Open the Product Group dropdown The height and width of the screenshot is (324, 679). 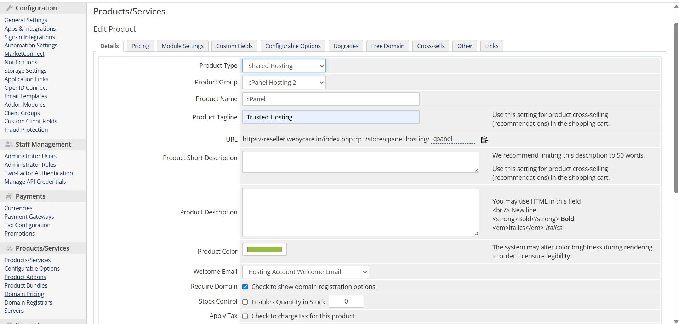tap(284, 82)
